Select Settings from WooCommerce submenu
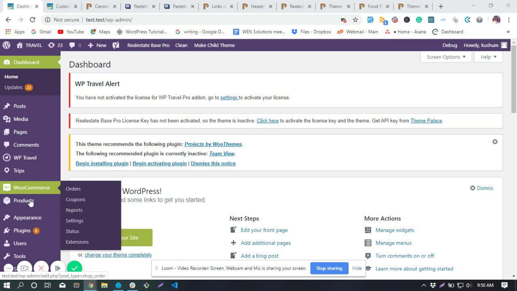517x291 pixels. point(74,221)
